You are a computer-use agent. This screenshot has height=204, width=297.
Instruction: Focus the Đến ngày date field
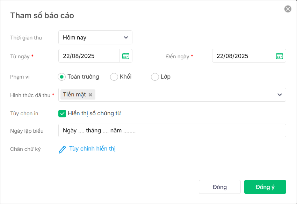pyautogui.click(x=242, y=56)
